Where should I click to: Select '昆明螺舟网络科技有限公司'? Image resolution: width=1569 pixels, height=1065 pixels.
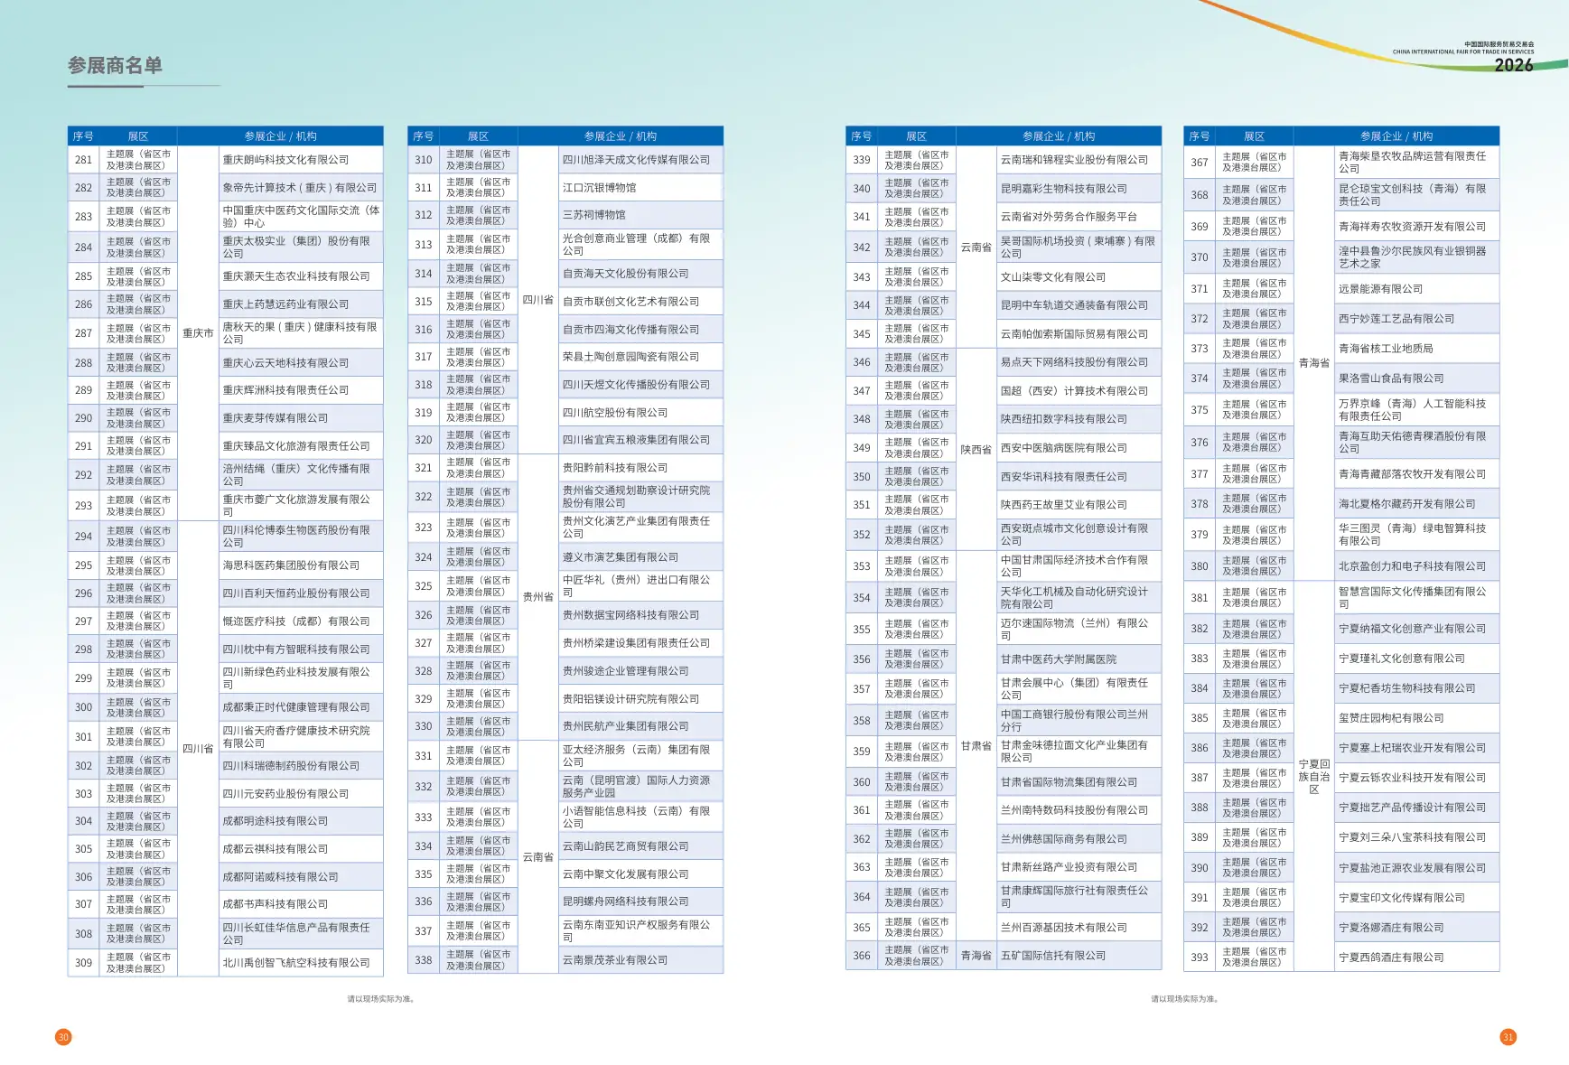tap(625, 902)
